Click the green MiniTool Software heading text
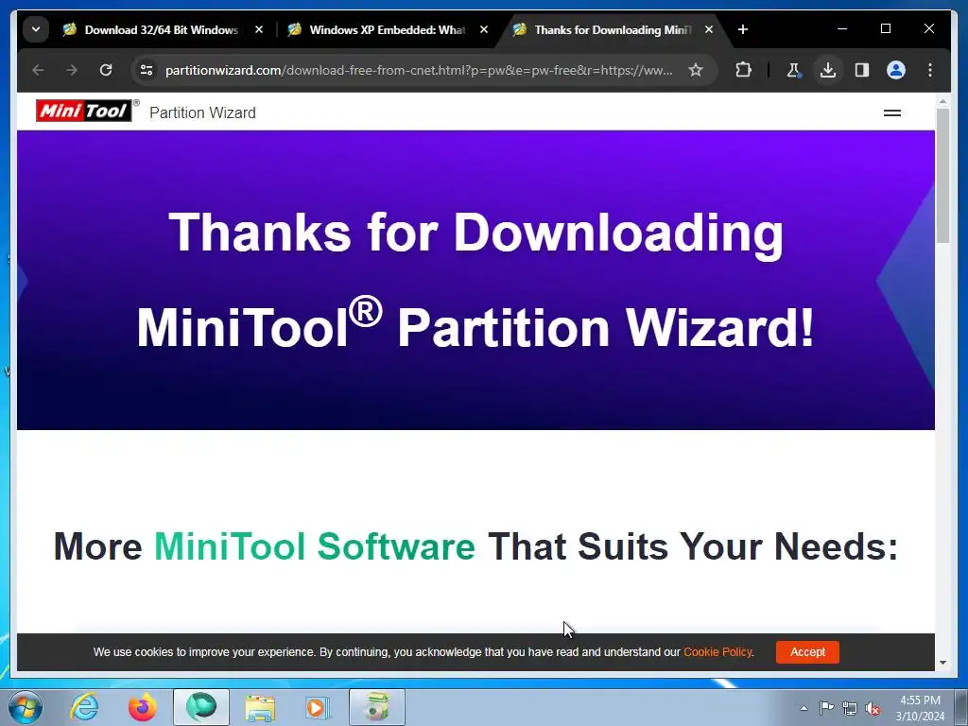This screenshot has height=726, width=968. (315, 546)
